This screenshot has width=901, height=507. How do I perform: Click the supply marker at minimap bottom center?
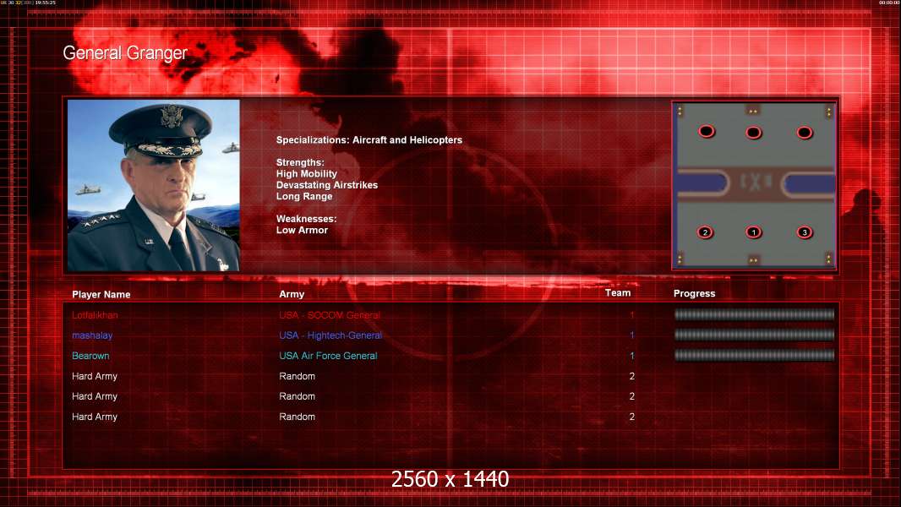click(753, 260)
